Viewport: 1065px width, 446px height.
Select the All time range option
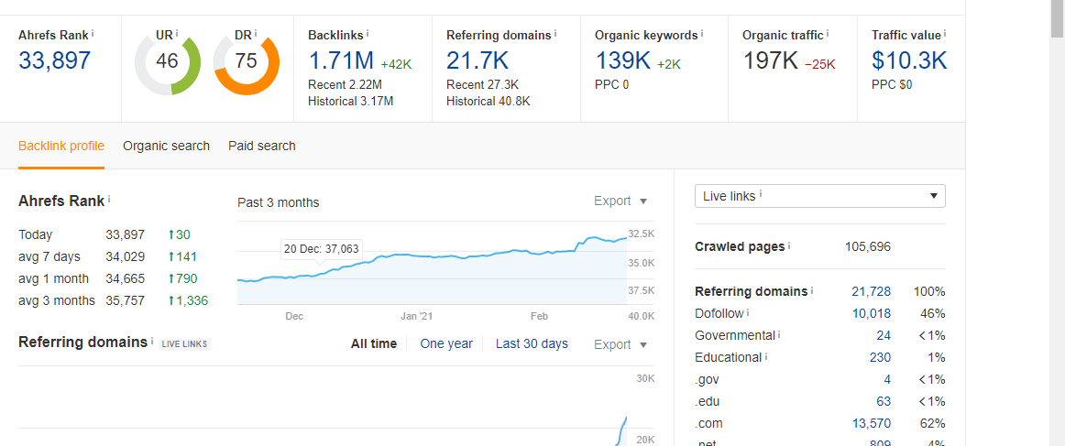pyautogui.click(x=374, y=344)
